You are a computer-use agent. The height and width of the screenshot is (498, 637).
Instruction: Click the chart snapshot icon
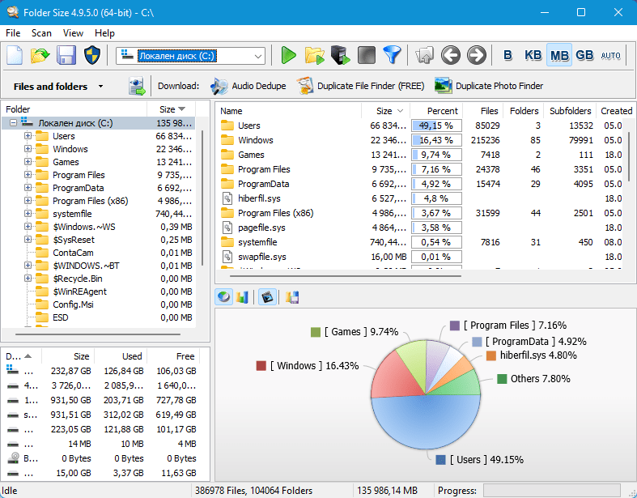click(x=267, y=297)
